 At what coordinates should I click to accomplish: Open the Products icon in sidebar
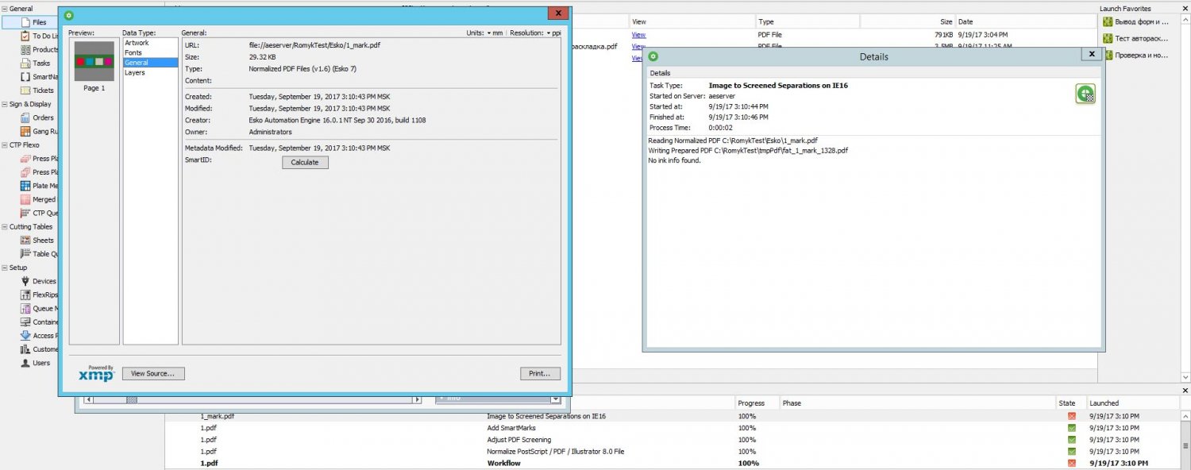(25, 49)
